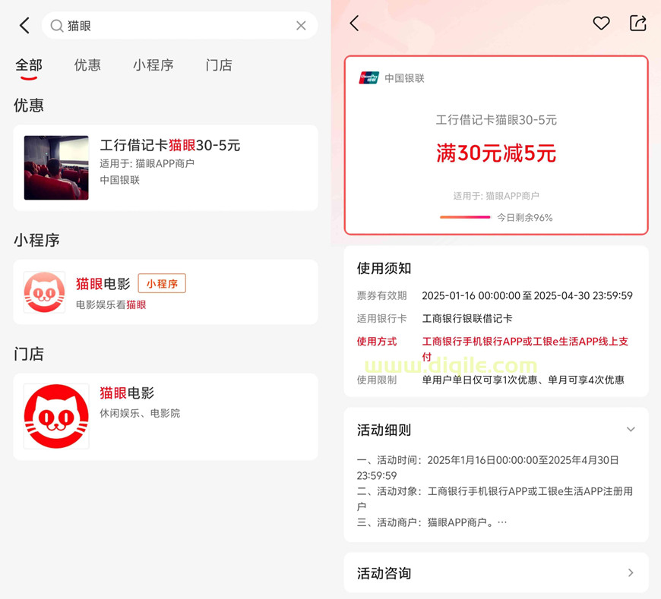
Task: Tap the 小程序 section heading
Action: (36, 240)
